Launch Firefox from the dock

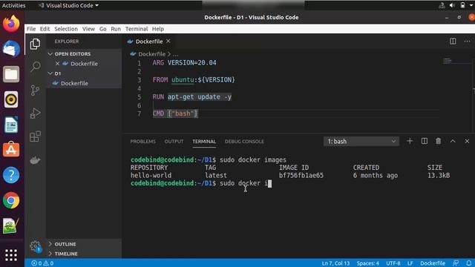pos(11,24)
